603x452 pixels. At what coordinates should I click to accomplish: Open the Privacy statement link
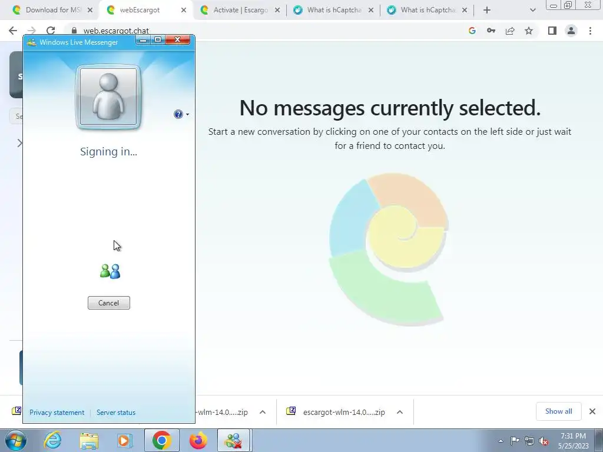pyautogui.click(x=57, y=413)
